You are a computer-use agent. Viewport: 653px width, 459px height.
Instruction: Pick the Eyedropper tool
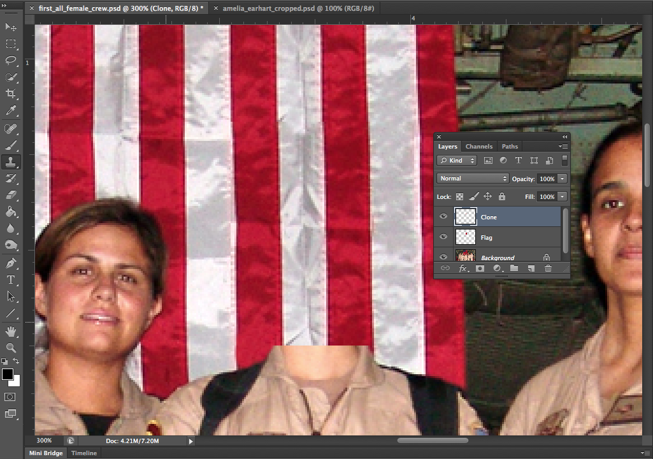[11, 111]
